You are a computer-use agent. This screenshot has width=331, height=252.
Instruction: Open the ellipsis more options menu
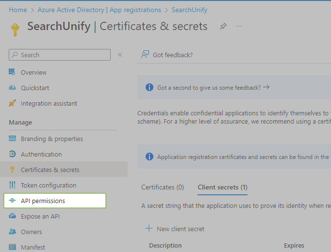(239, 26)
